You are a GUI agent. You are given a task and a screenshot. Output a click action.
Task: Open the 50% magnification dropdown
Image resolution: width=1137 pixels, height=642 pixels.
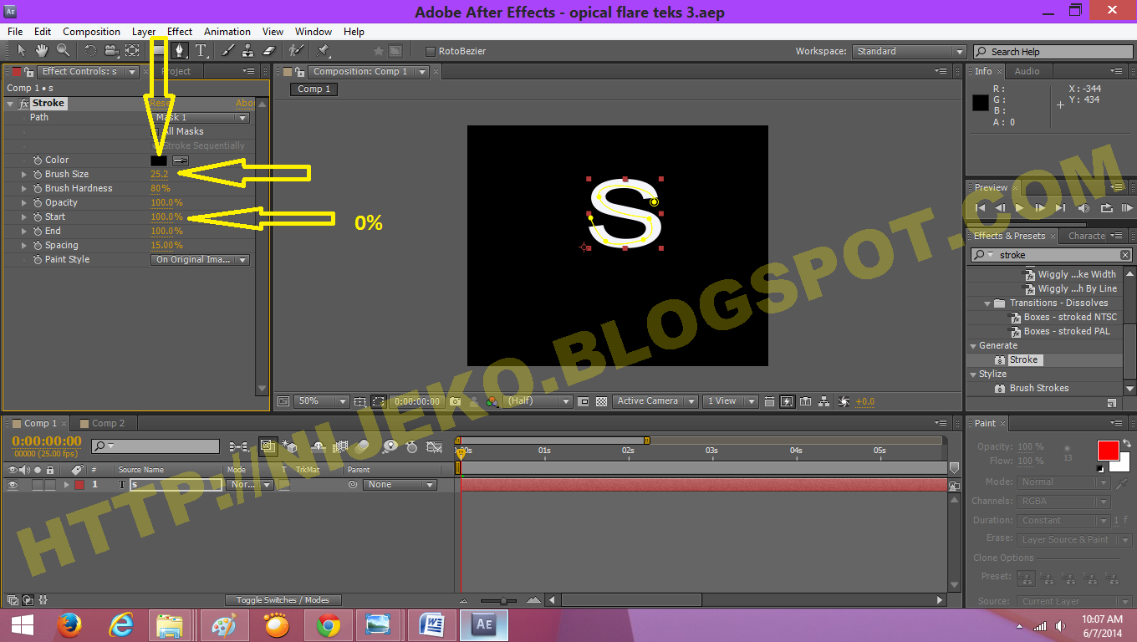click(321, 401)
